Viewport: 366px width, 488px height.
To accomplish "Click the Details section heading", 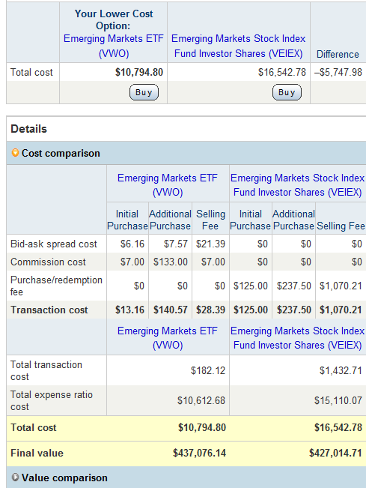I will click(x=28, y=129).
